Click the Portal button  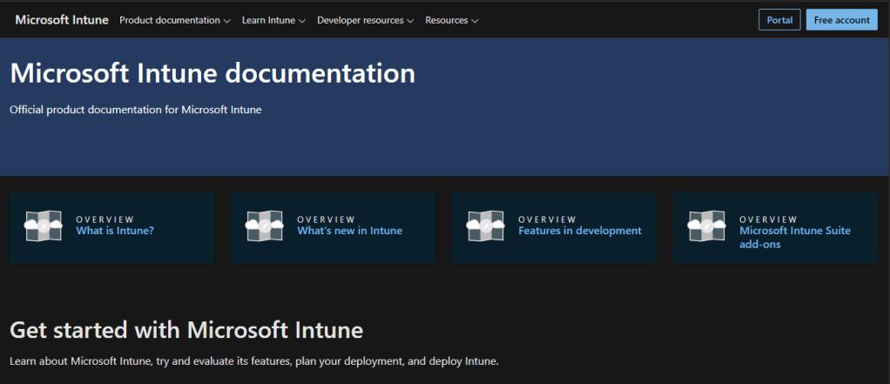(779, 20)
